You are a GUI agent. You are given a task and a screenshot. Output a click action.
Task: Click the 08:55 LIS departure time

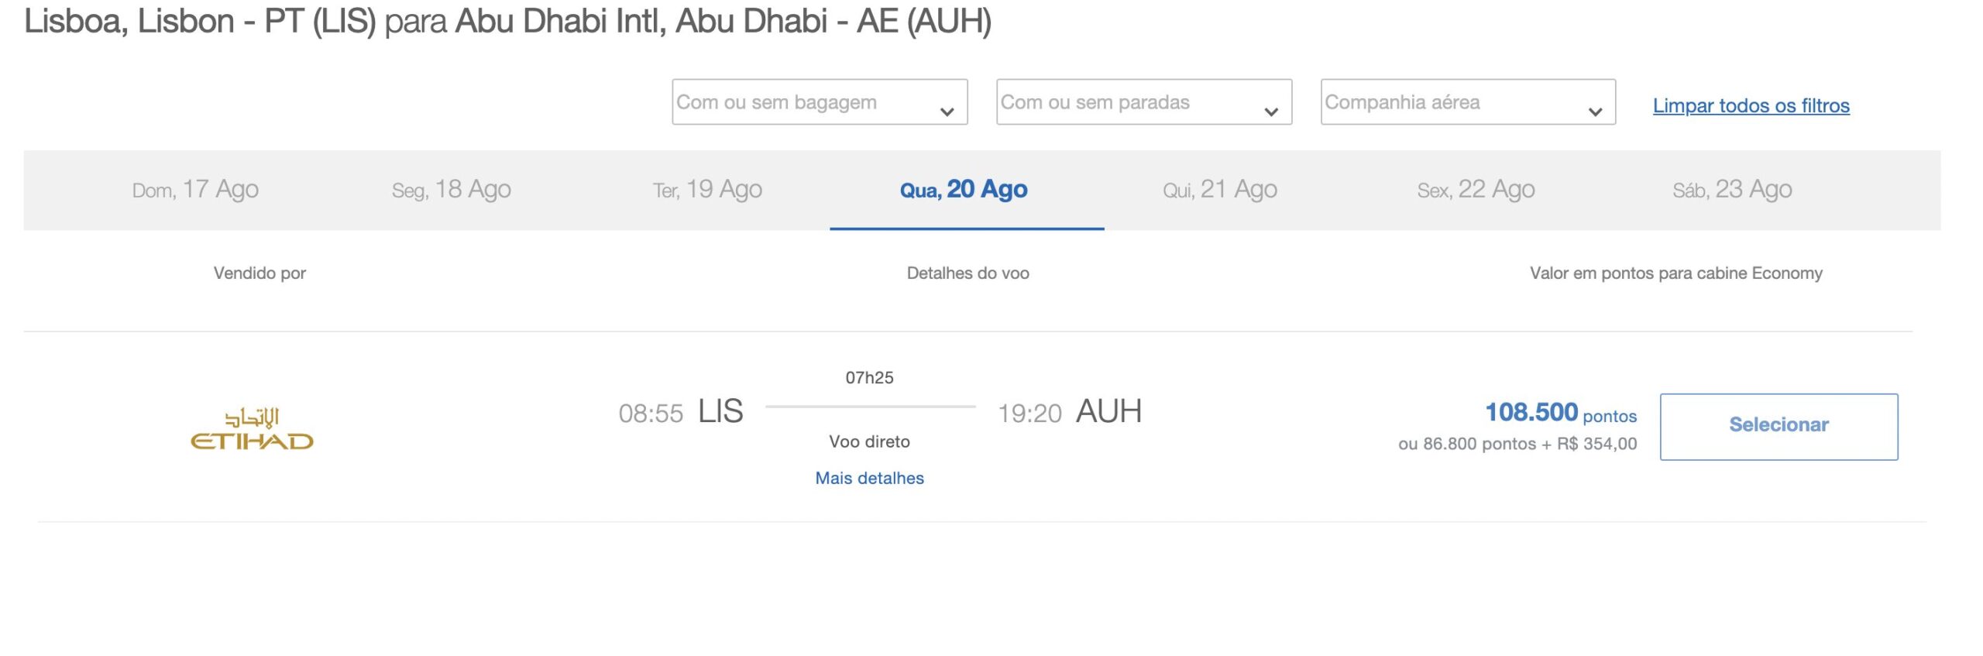pos(680,412)
